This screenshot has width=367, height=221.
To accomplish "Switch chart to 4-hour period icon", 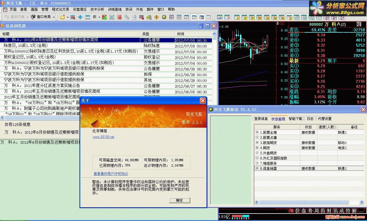I will [281, 17].
